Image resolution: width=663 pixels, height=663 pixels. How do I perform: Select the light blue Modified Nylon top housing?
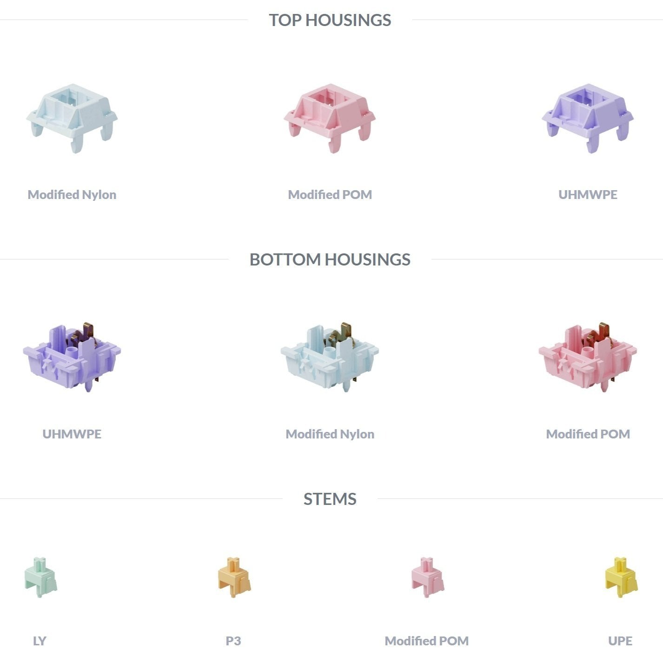click(72, 118)
